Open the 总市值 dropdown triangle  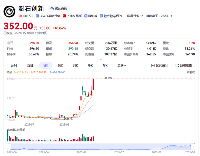point(135,43)
